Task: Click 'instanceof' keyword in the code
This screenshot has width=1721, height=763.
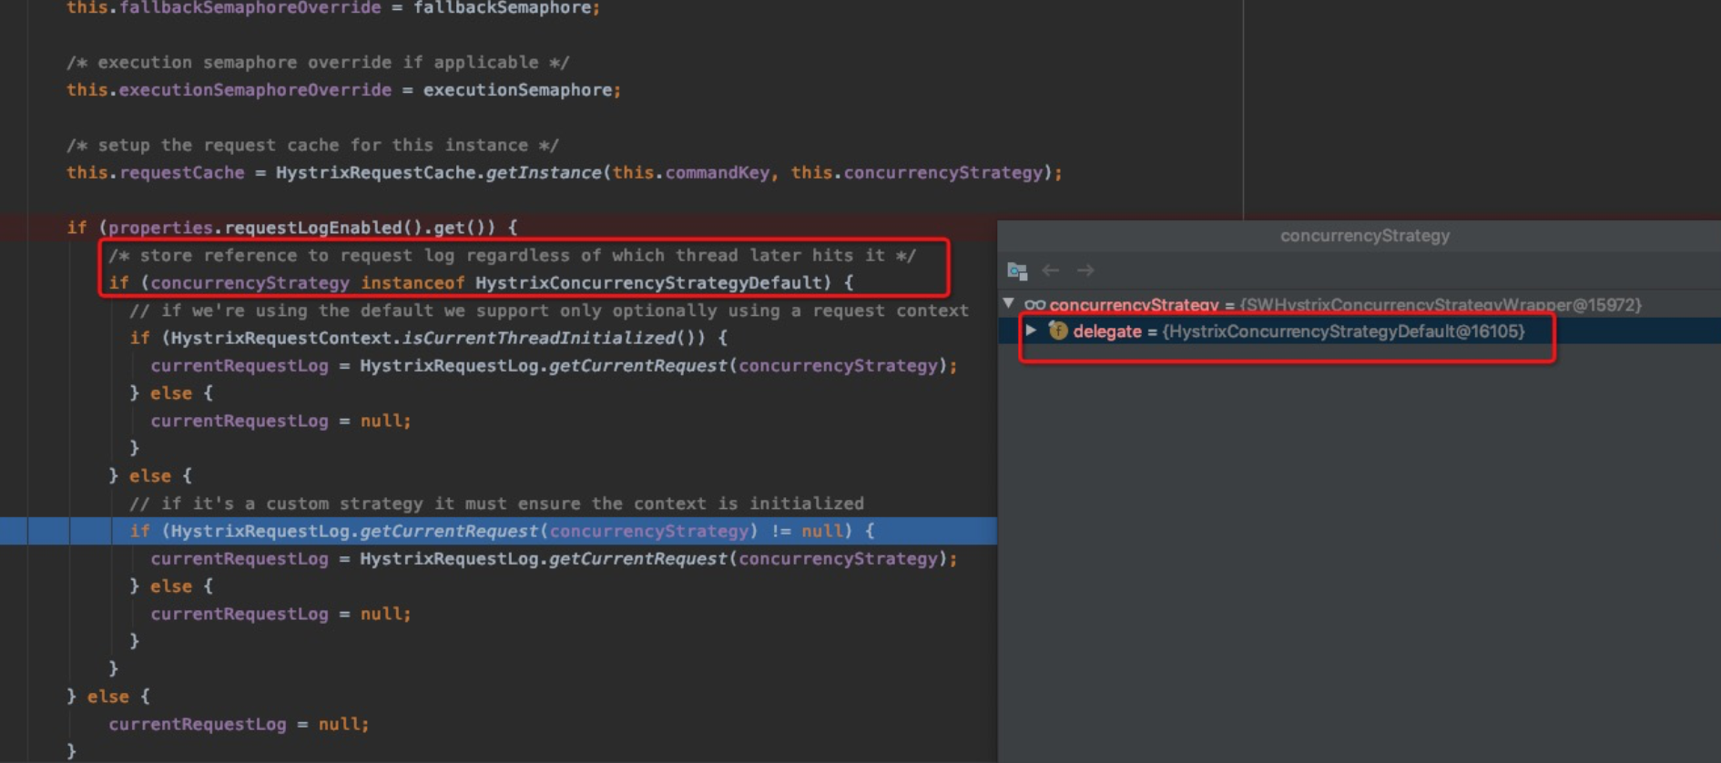Action: [412, 283]
